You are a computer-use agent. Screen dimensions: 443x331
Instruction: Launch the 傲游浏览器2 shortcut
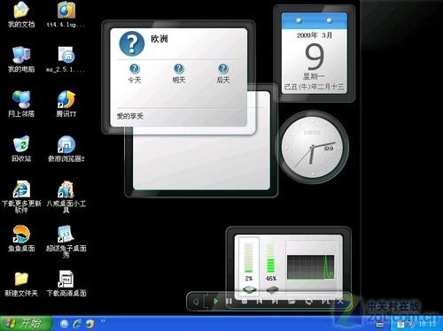click(66, 149)
